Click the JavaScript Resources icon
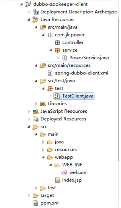Screen dimensions: 121x208 [x=36, y=111]
